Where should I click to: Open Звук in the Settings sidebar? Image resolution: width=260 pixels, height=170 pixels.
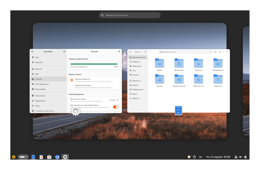point(48,74)
